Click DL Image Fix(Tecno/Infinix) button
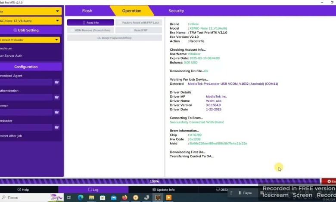The width and height of the screenshot is (336, 202). [115, 38]
